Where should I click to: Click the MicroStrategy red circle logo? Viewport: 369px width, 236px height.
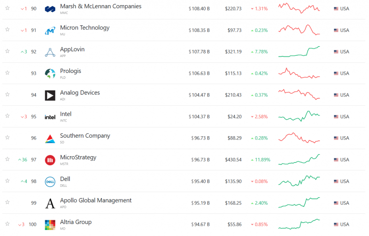50,160
